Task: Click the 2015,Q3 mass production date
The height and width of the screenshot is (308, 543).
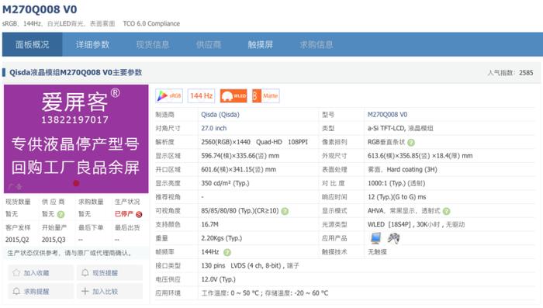Action: point(54,240)
